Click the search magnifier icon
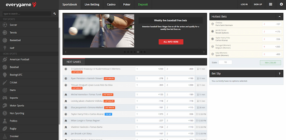The image size is (286, 140). pos(54,14)
